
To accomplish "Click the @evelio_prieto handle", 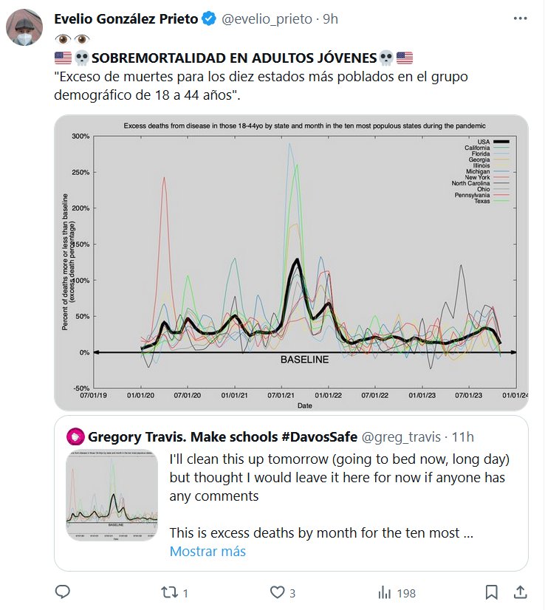I will 264,19.
